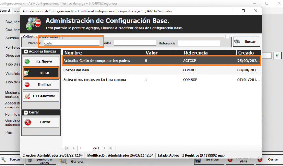Go to first page in pager
This screenshot has width=283, height=166.
pos(67,148)
